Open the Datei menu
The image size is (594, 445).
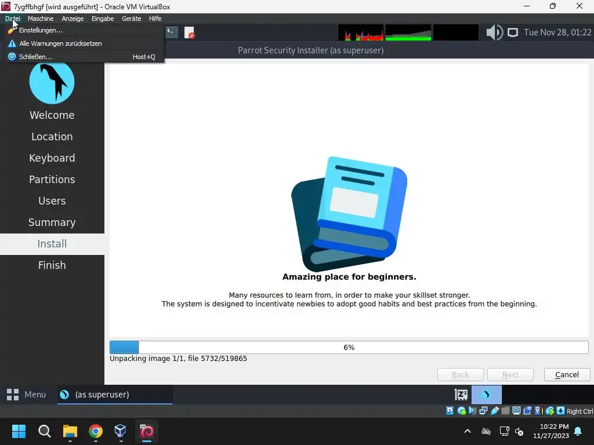pos(13,19)
